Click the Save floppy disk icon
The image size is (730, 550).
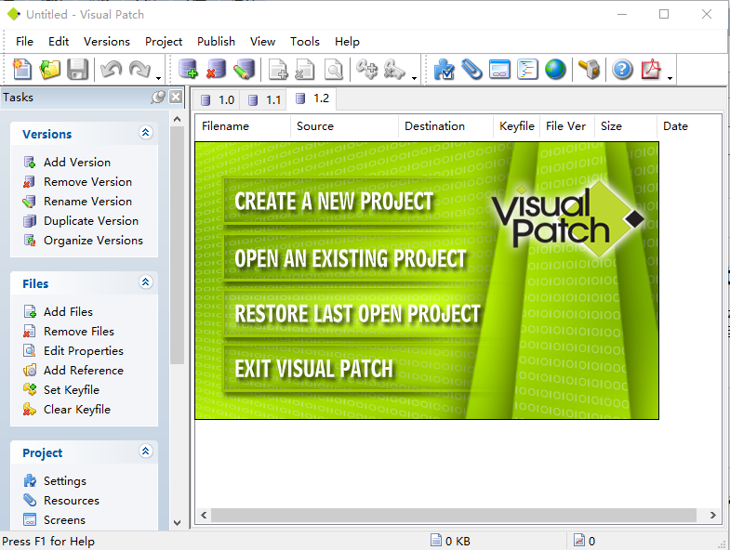click(77, 70)
